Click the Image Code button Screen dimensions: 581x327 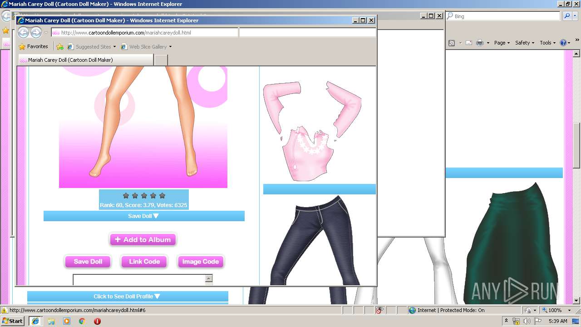coord(201,262)
